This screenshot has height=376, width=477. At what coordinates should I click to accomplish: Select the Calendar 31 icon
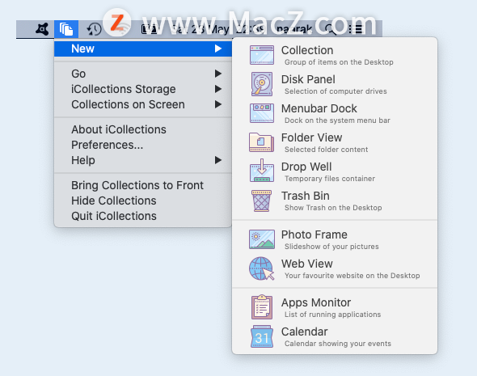pos(262,336)
